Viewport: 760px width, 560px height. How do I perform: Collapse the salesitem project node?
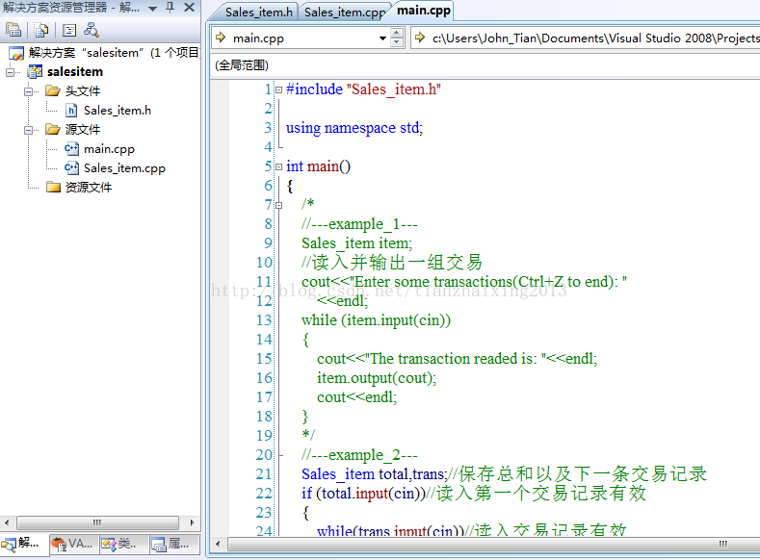pos(11,72)
